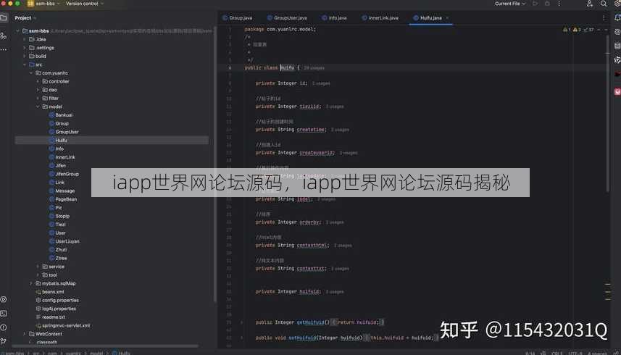
Task: Expand the .settings folder
Action: coord(25,48)
